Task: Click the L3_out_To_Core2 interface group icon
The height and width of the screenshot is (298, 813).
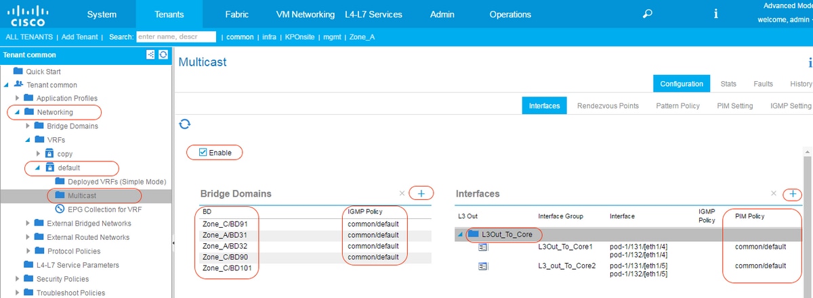Action: click(x=484, y=266)
